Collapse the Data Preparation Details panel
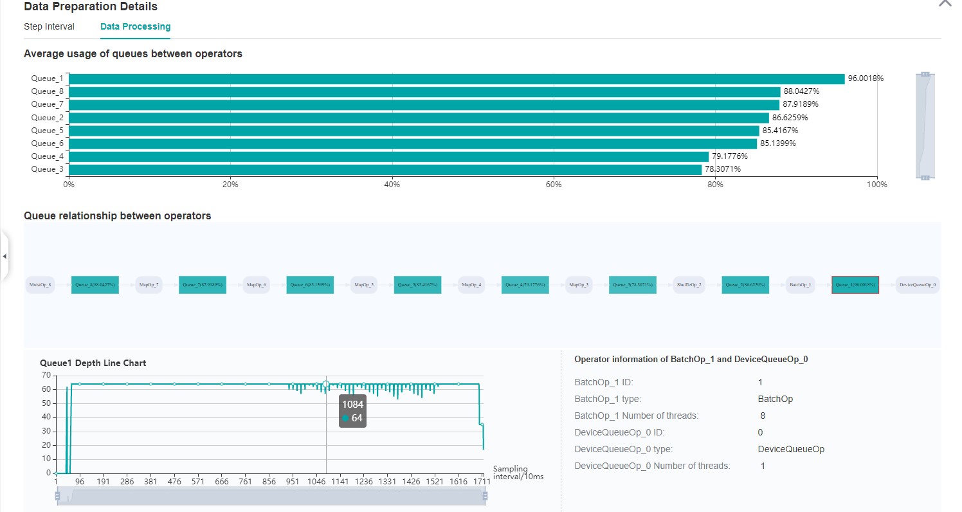This screenshot has width=962, height=512. coord(945,3)
